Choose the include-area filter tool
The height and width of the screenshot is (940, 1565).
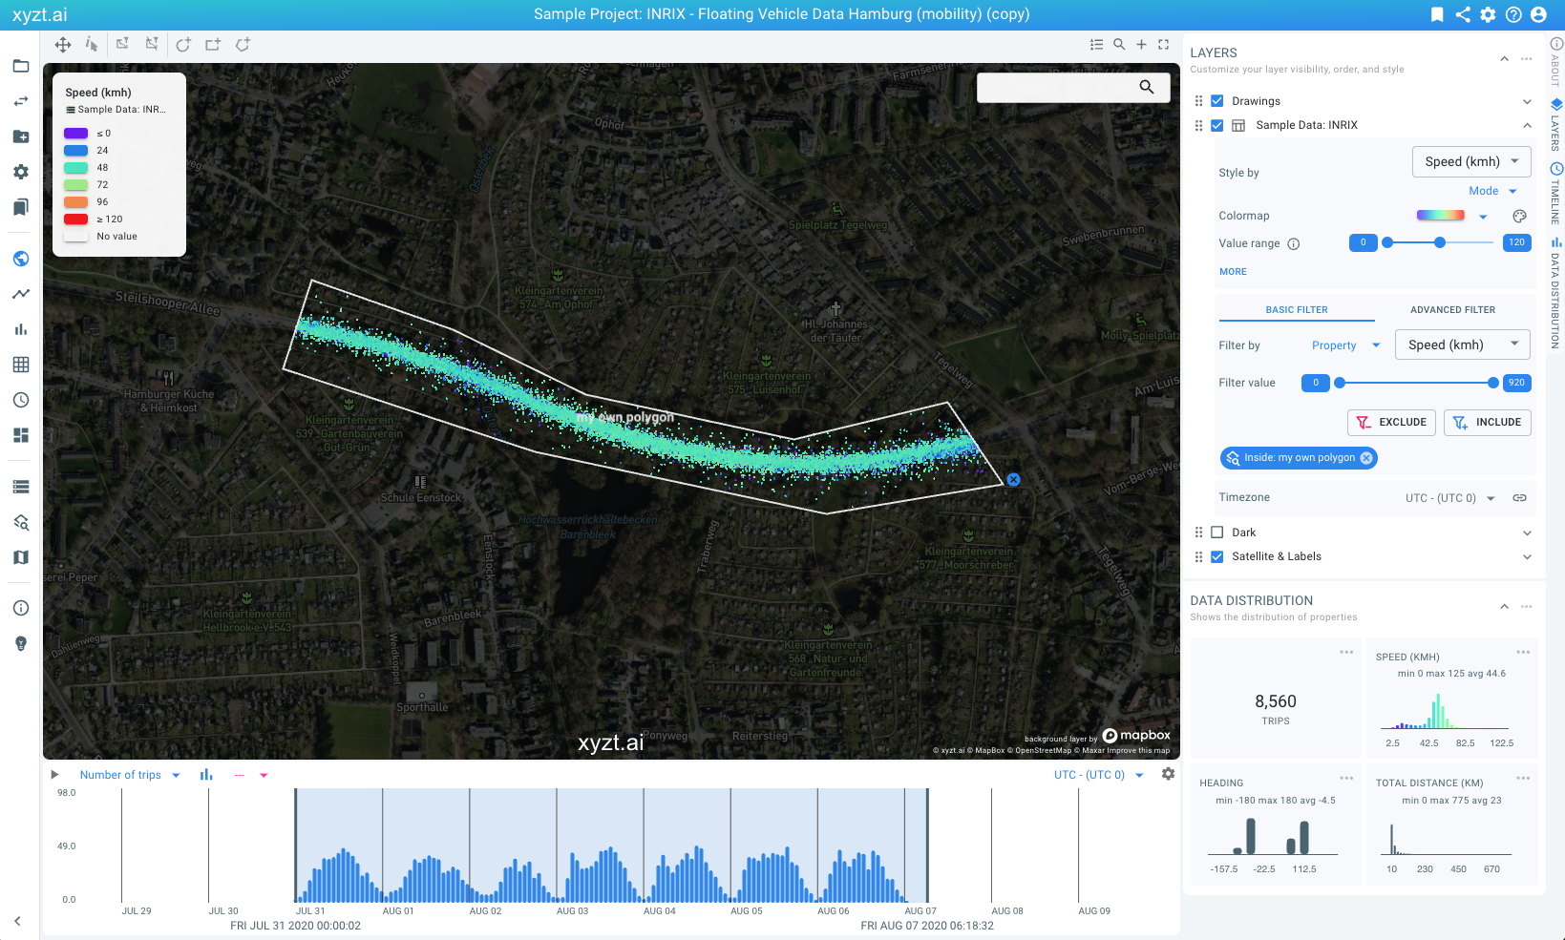pyautogui.click(x=122, y=44)
